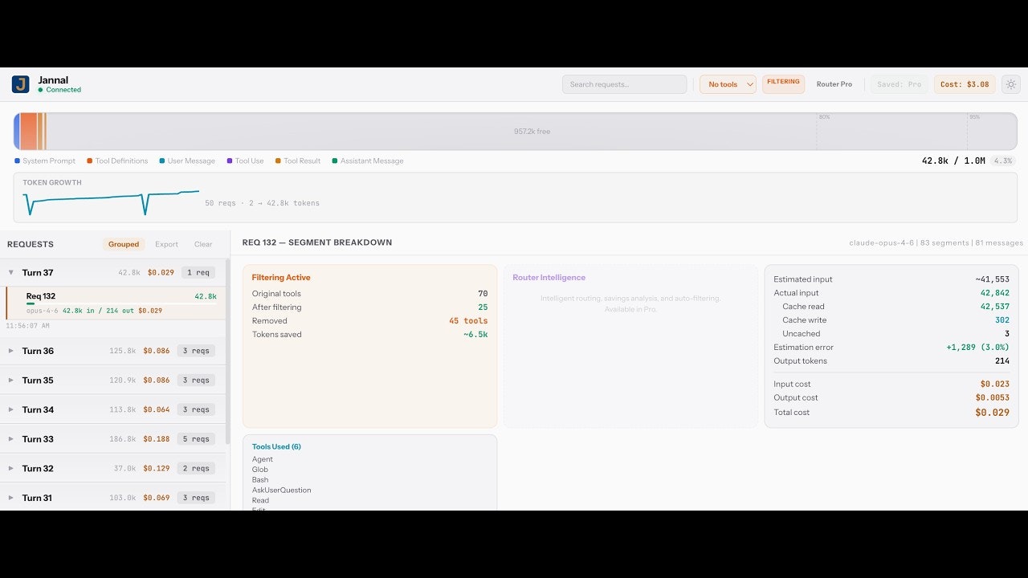Image resolution: width=1028 pixels, height=578 pixels.
Task: Click the Tool Definitions legend swatch
Action: tap(88, 161)
